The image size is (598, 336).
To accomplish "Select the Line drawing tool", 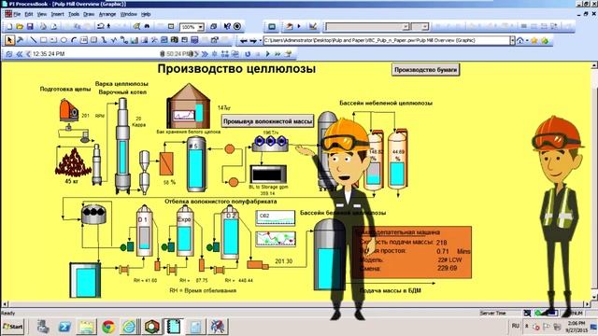I will tap(34, 40).
